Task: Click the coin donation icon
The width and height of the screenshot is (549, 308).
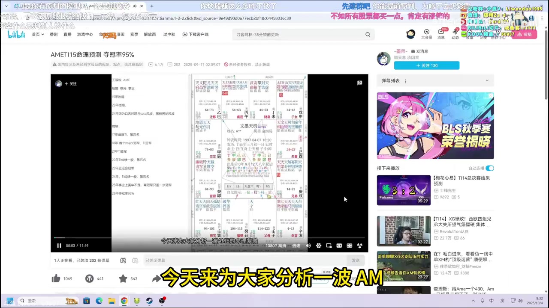Action: click(x=89, y=278)
